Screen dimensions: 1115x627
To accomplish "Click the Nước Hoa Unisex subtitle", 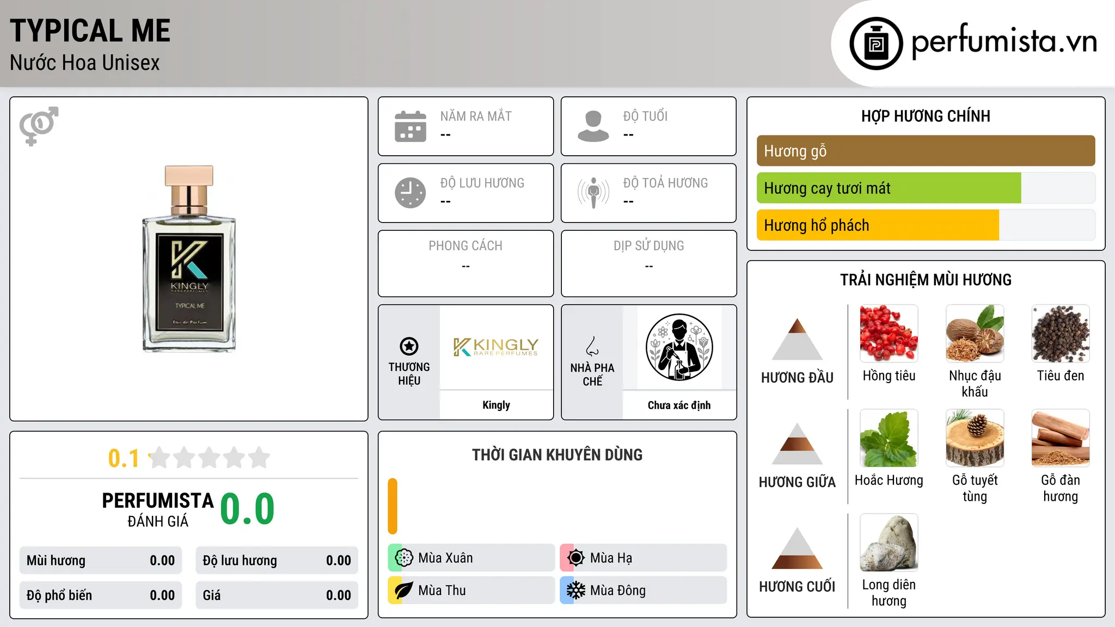I will [x=85, y=63].
